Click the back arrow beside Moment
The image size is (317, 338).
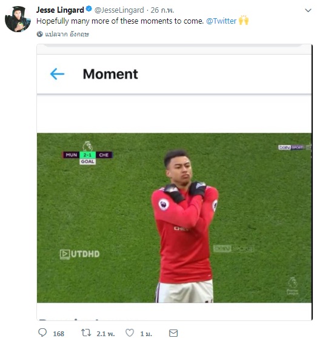click(x=57, y=74)
